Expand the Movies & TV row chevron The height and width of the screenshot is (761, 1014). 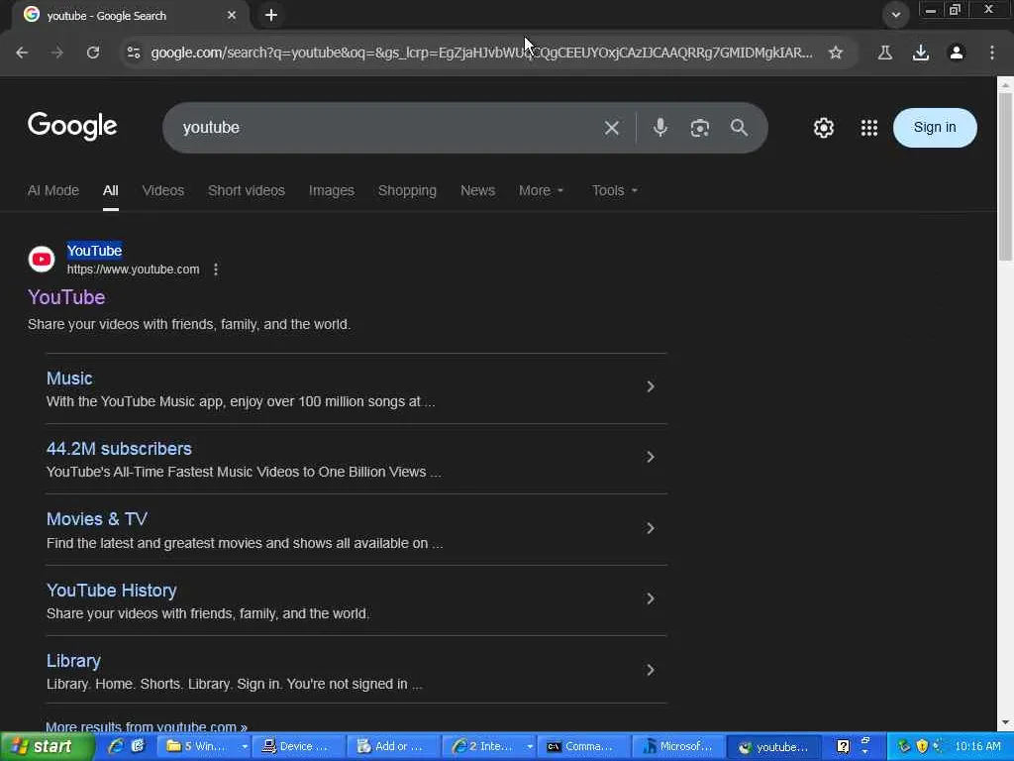click(651, 528)
